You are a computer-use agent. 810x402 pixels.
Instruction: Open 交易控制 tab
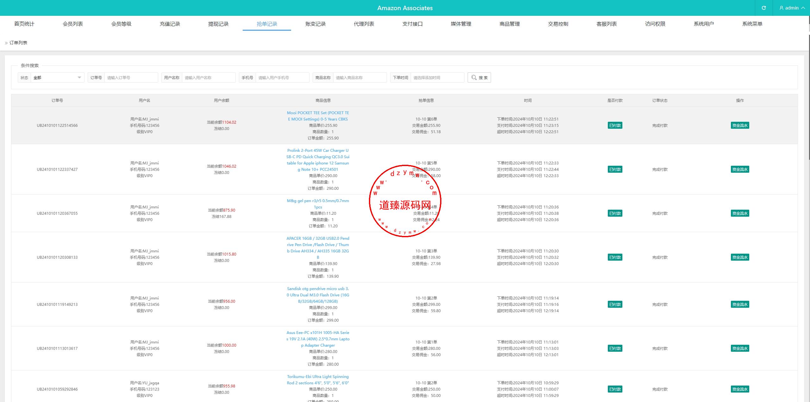pos(558,24)
